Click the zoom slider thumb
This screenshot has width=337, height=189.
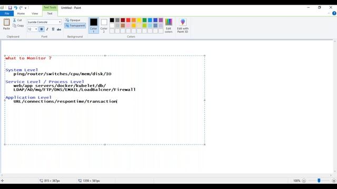pos(319,181)
